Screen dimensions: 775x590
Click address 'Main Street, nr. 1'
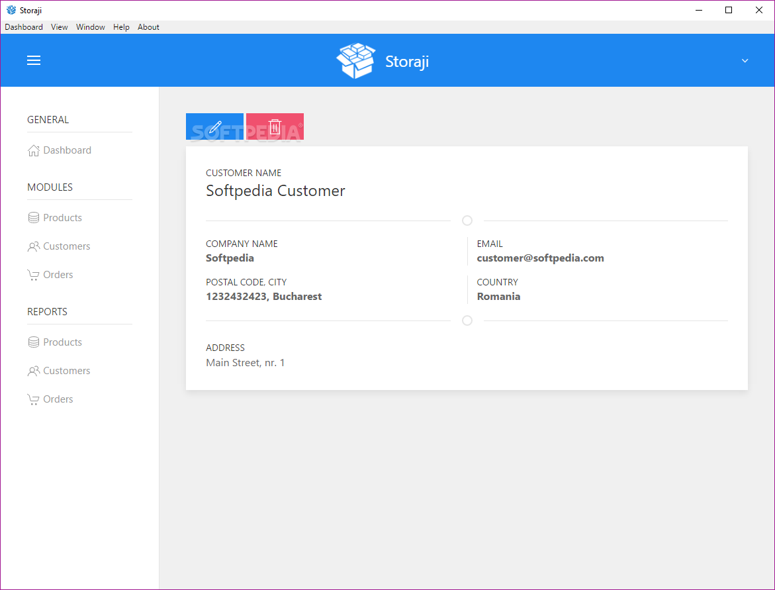[x=245, y=363]
